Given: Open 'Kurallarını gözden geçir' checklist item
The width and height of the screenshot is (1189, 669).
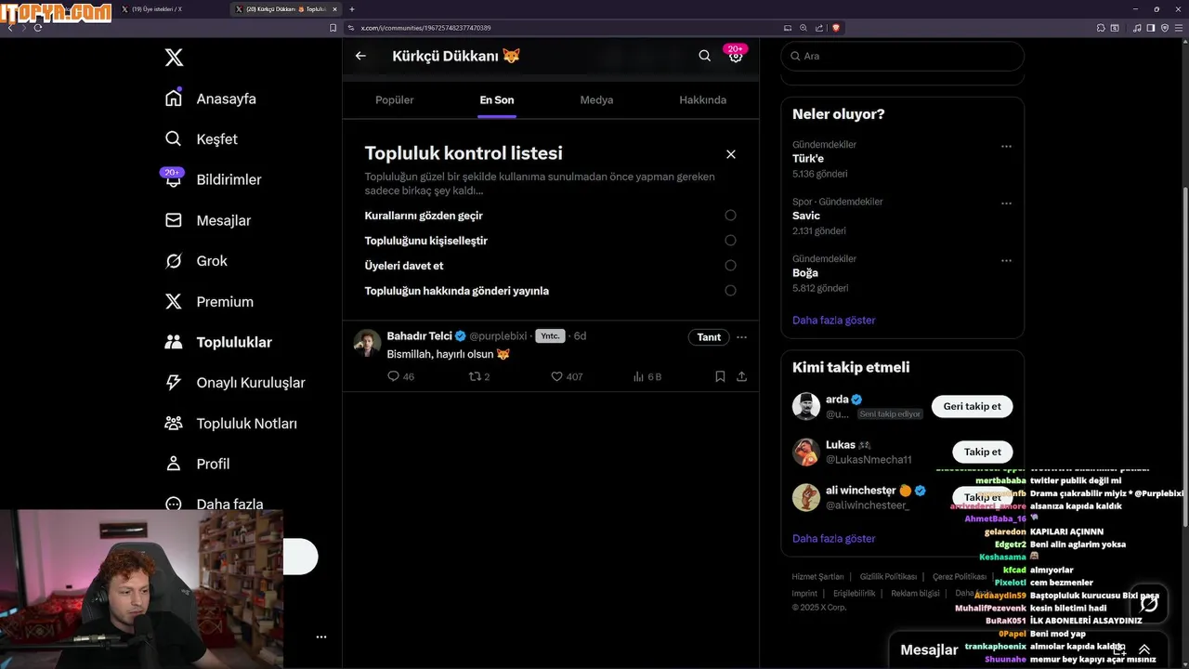Looking at the screenshot, I should click(424, 216).
